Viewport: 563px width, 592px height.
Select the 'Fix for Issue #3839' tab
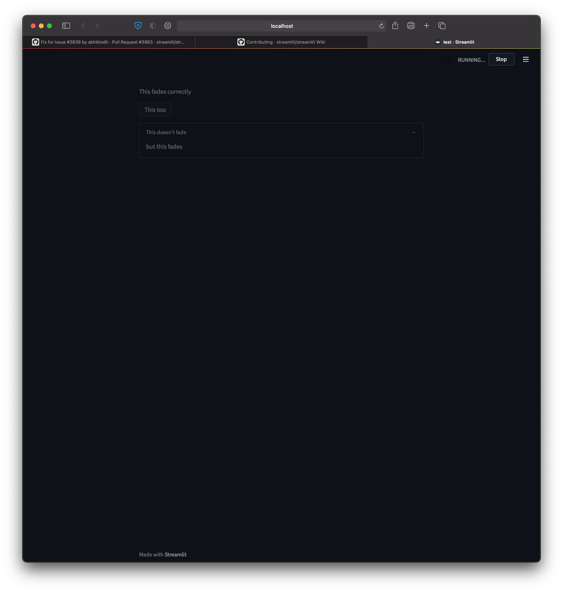109,42
